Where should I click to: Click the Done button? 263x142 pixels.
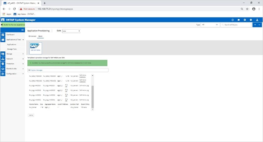pos(31,115)
